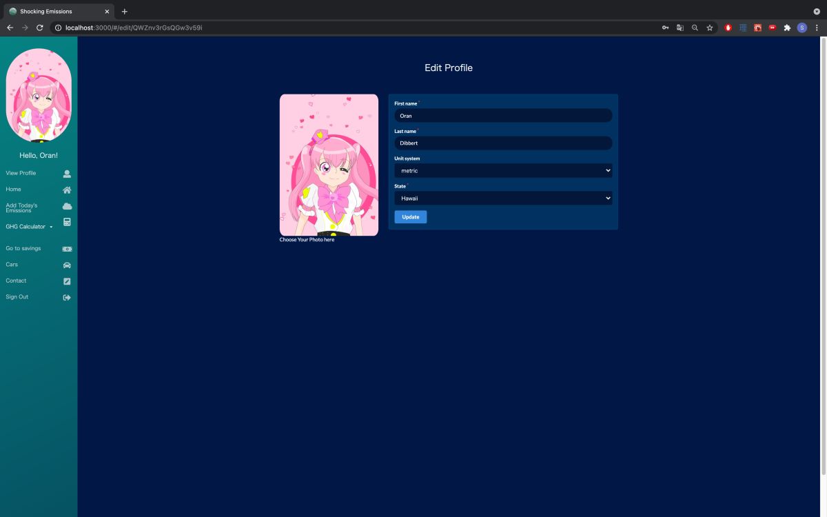
Task: Open the Chrome three-dot menu
Action: point(817,28)
